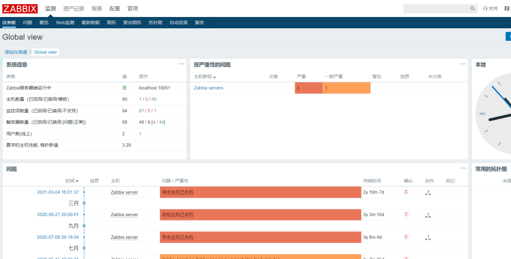This screenshot has width=511, height=259.
Task: Open the 配置 top menu
Action: [x=115, y=9]
